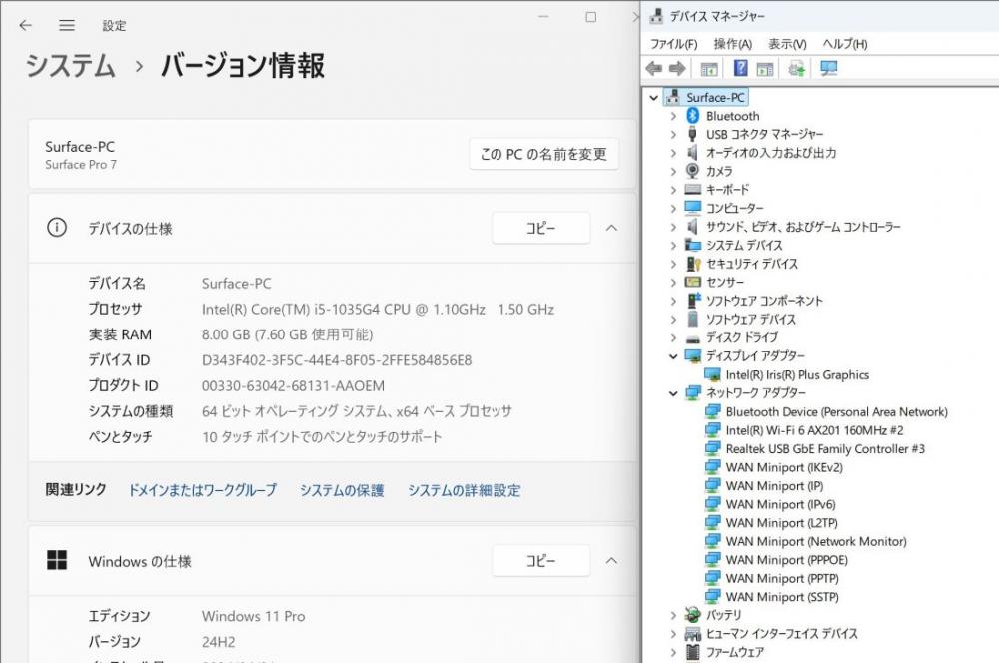
Task: Collapse the ディスプレイ アダプター node
Action: pyautogui.click(x=673, y=356)
